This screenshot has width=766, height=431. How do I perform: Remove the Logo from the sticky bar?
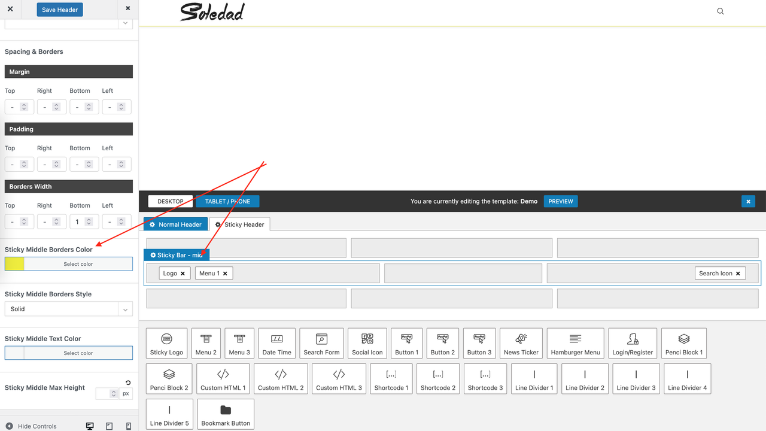click(183, 273)
